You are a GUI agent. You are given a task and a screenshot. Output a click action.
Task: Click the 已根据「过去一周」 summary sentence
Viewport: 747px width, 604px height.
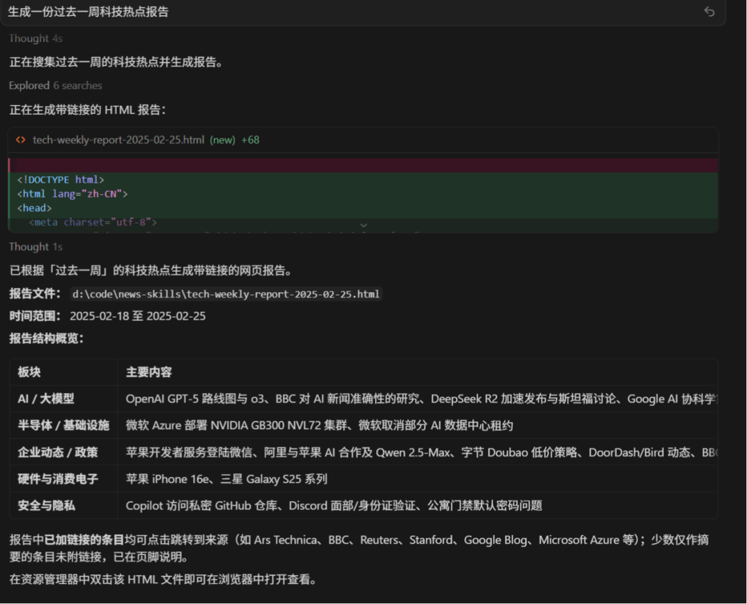click(x=151, y=271)
